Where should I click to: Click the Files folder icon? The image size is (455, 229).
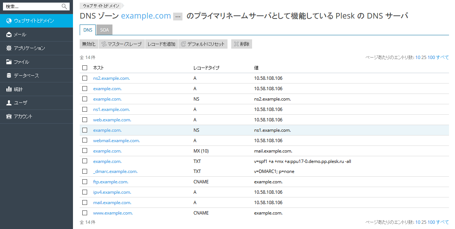pos(9,62)
